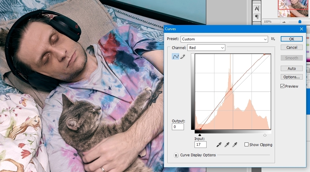The width and height of the screenshot is (310, 172).
Task: Pick the black point eyedropper
Action: (x=219, y=145)
